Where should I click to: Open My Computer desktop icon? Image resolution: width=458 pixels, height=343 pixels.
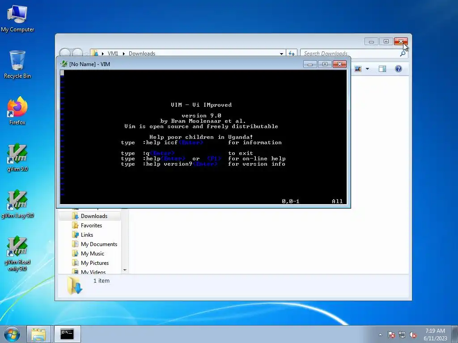pos(17,18)
